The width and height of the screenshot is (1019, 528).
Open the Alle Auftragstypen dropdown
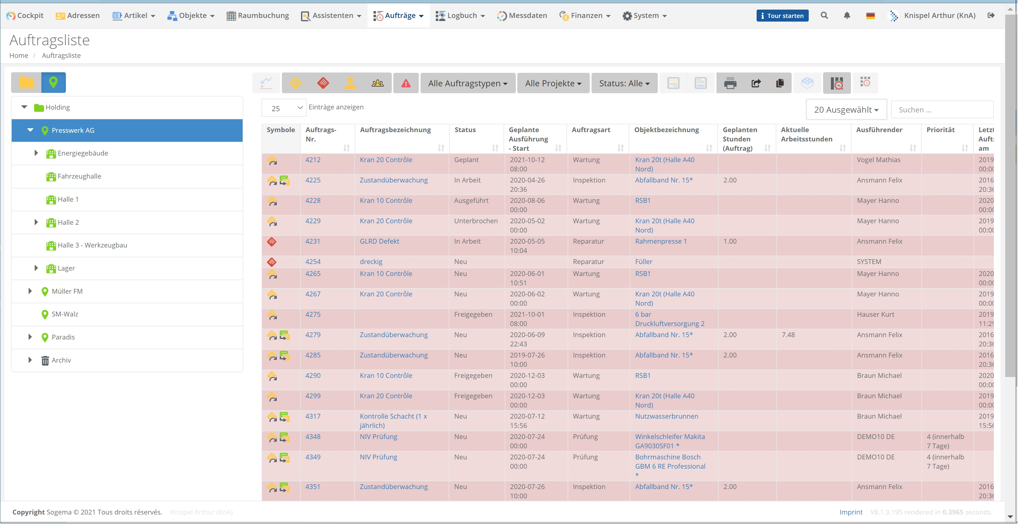[468, 83]
